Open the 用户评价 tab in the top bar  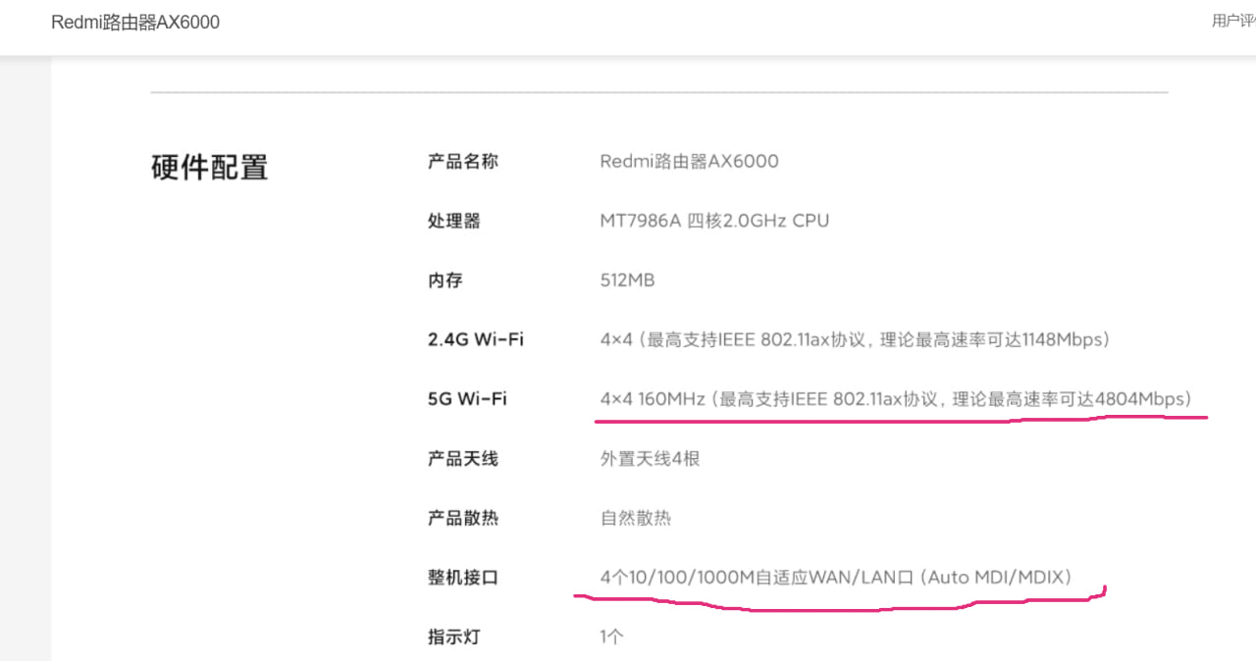click(x=1234, y=21)
